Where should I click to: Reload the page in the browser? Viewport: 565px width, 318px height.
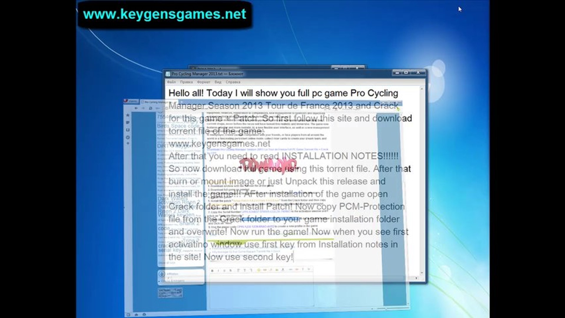(150, 108)
